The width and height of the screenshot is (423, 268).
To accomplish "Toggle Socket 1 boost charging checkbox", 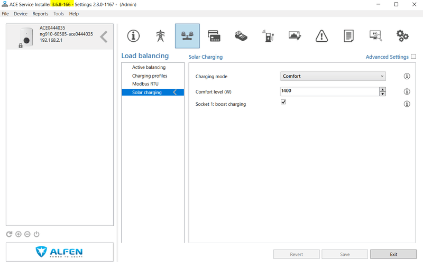I will [283, 102].
